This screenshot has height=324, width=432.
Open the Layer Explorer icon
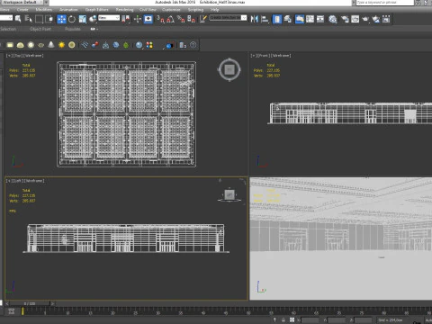point(288,19)
